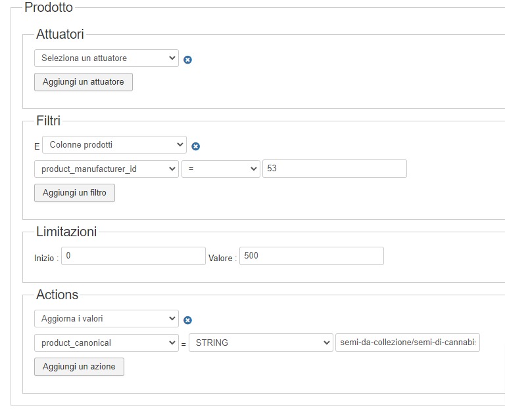This screenshot has width=505, height=416.
Task: Focus the filter value field containing 53
Action: point(334,169)
